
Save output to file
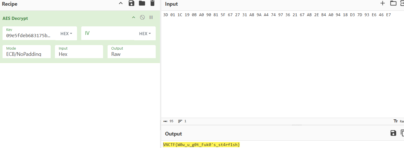click(x=393, y=133)
